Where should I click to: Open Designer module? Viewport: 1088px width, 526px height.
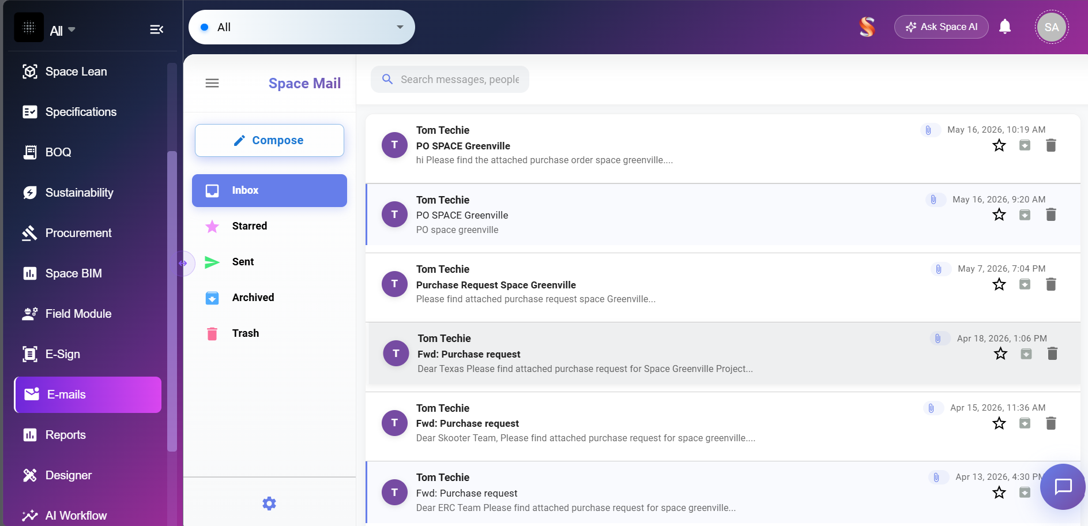coord(88,475)
